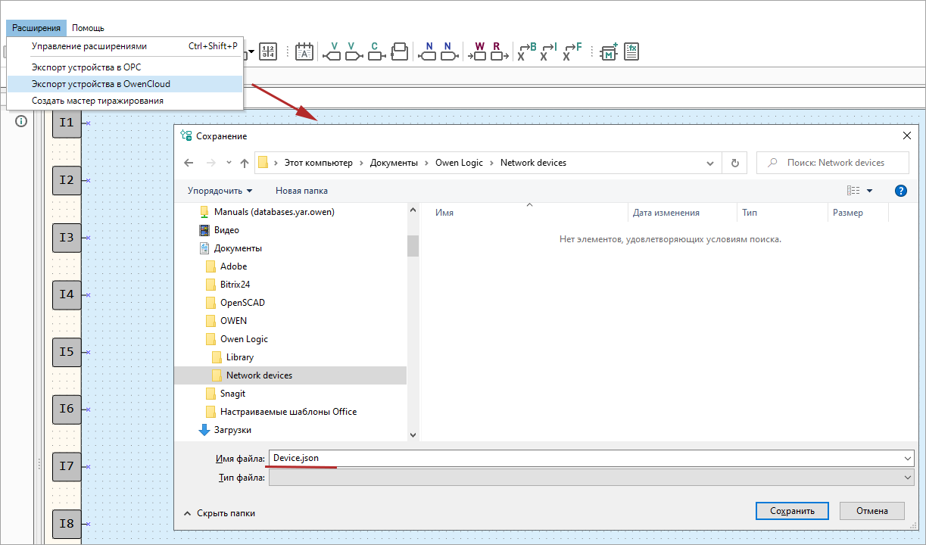The height and width of the screenshot is (545, 926).
Task: Refresh the Network devices folder view
Action: point(734,163)
